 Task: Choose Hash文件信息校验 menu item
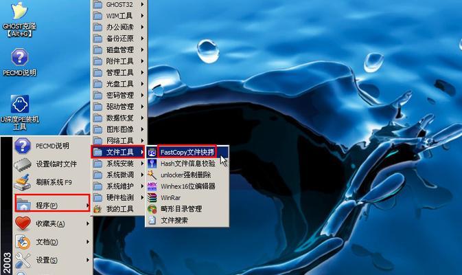[x=187, y=164]
